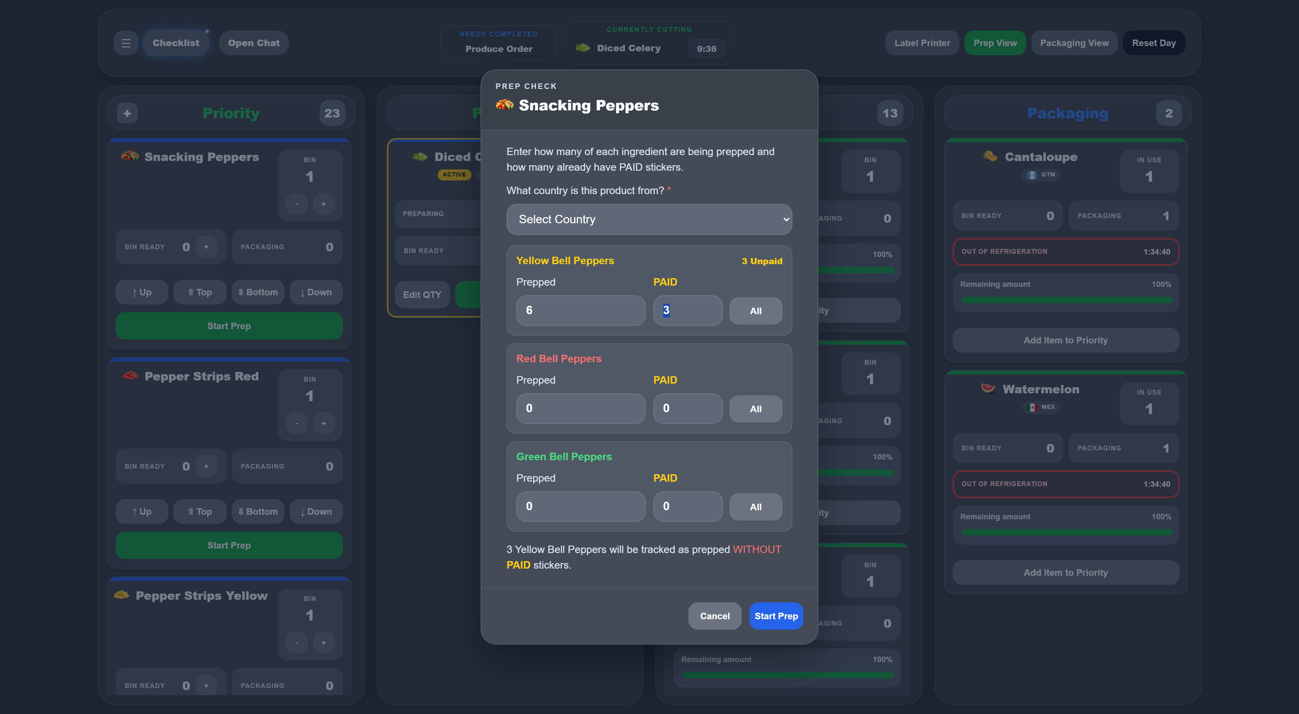Click Start Prep in the dialog
The width and height of the screenshot is (1299, 714).
(x=776, y=616)
